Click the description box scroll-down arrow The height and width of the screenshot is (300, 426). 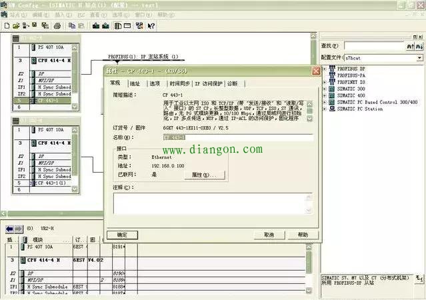pos(309,119)
